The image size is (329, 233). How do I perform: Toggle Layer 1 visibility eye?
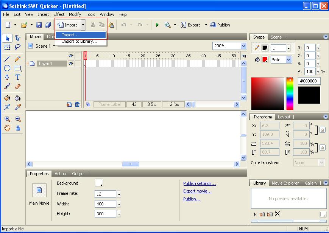pos(71,64)
